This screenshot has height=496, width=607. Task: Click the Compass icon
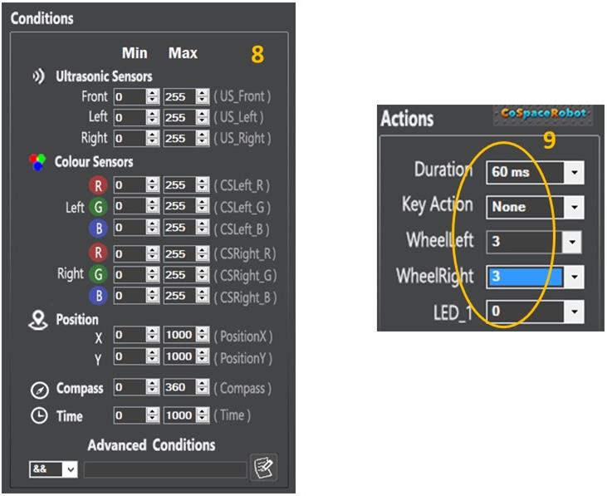39,390
